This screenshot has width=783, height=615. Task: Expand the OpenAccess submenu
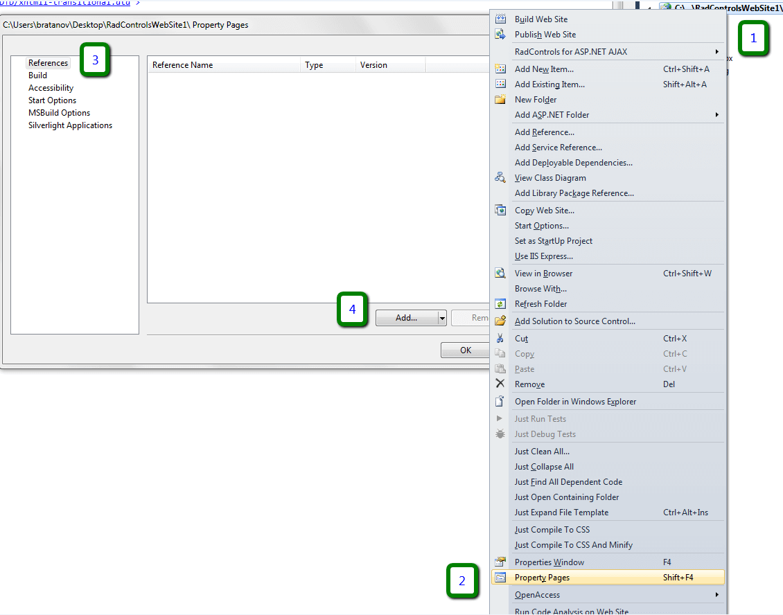pos(716,595)
